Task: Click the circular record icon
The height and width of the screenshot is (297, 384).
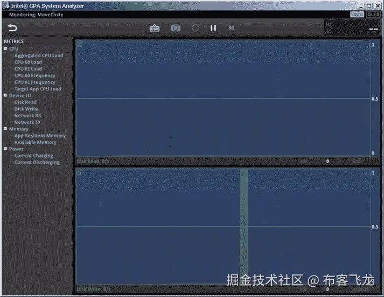Action: pos(195,28)
